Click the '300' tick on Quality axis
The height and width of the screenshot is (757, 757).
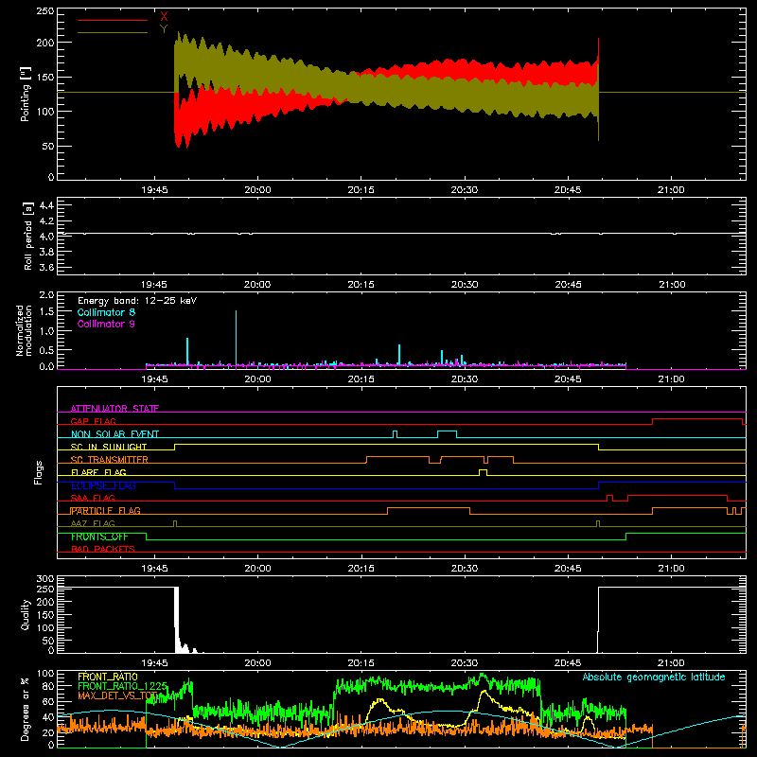point(44,579)
